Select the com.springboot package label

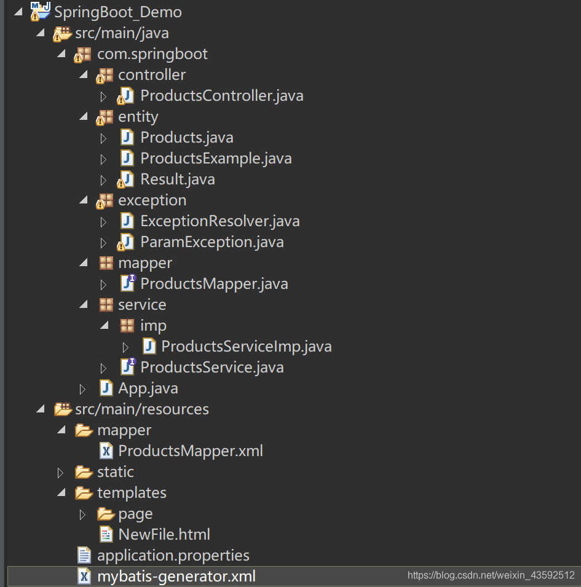[152, 55]
